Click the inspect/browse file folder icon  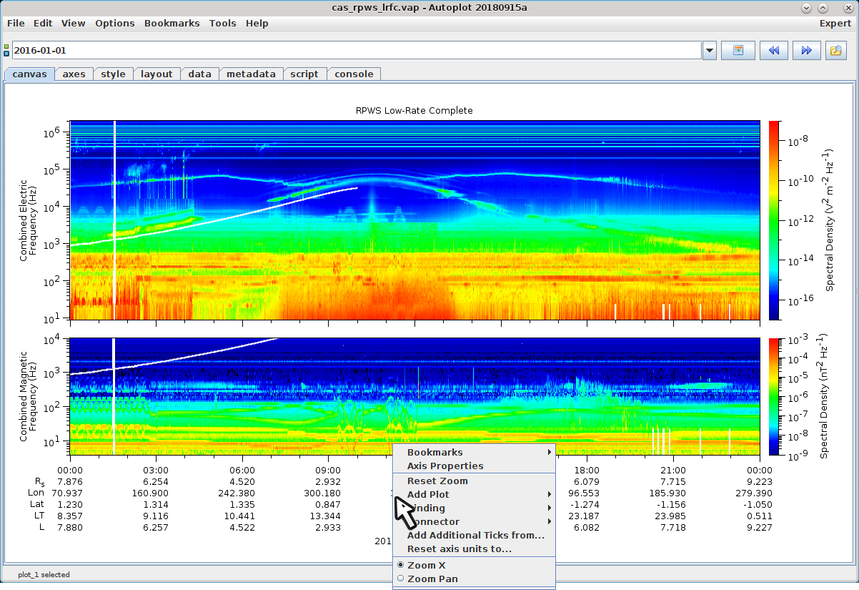coord(835,51)
